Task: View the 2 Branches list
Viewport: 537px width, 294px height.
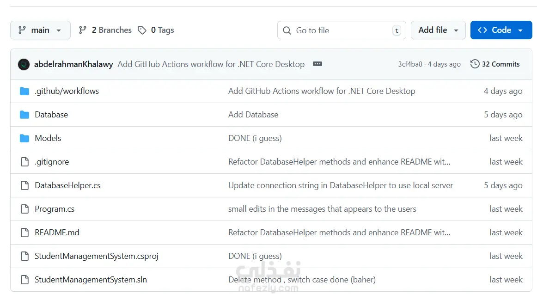Action: (x=106, y=30)
